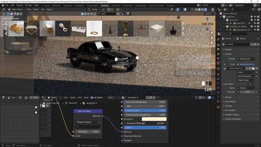
Task: Unlink the World datablock with the X
Action: pos(258,45)
